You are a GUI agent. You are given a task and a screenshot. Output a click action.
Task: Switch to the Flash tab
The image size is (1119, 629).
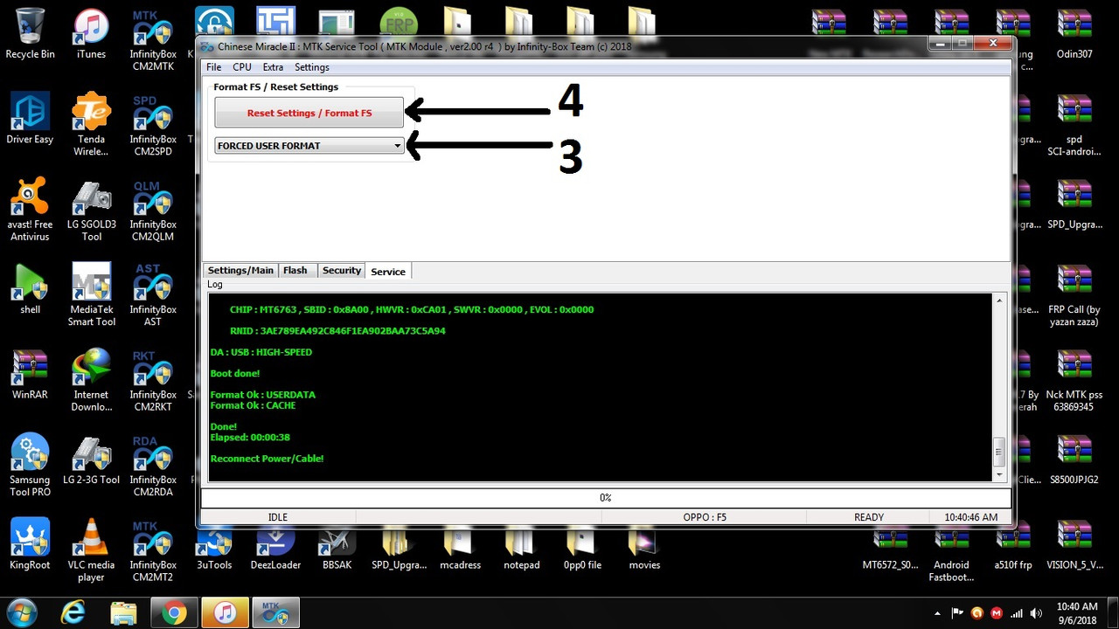295,271
